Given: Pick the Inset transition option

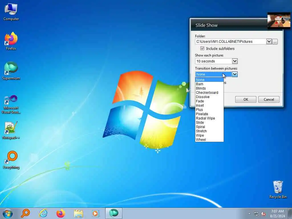Looking at the screenshot, I should pos(209,106).
